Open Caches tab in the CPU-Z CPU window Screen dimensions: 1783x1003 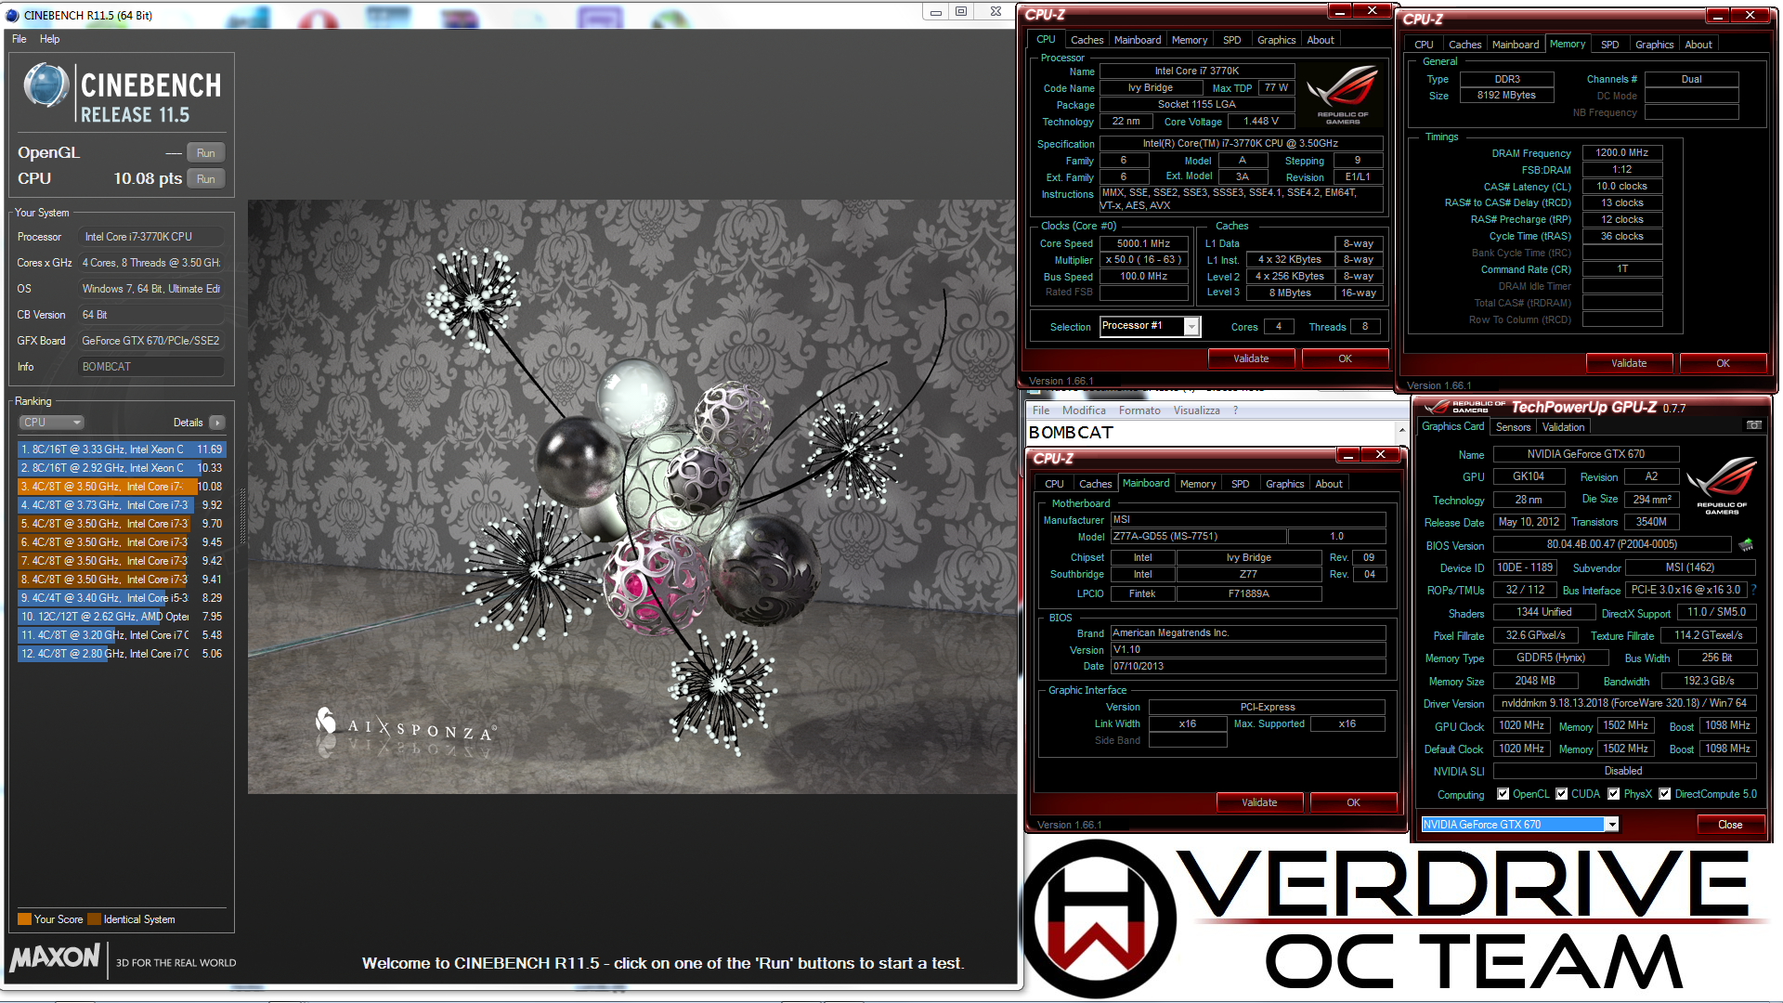(1087, 40)
